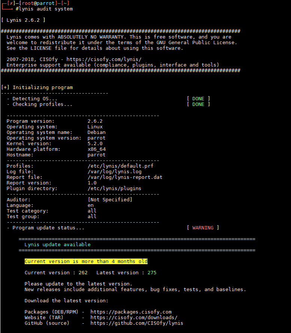Click the packages.cisofy.com URL
This screenshot has width=291, height=333.
coord(131,312)
